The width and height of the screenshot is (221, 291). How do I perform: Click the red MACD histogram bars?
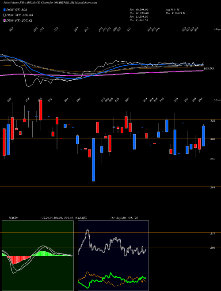pyautogui.click(x=18, y=259)
